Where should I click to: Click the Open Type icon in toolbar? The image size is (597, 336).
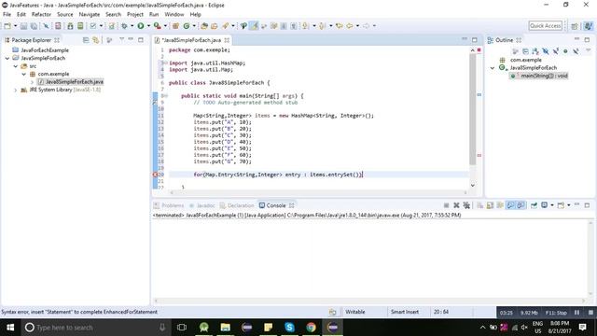pos(204,26)
